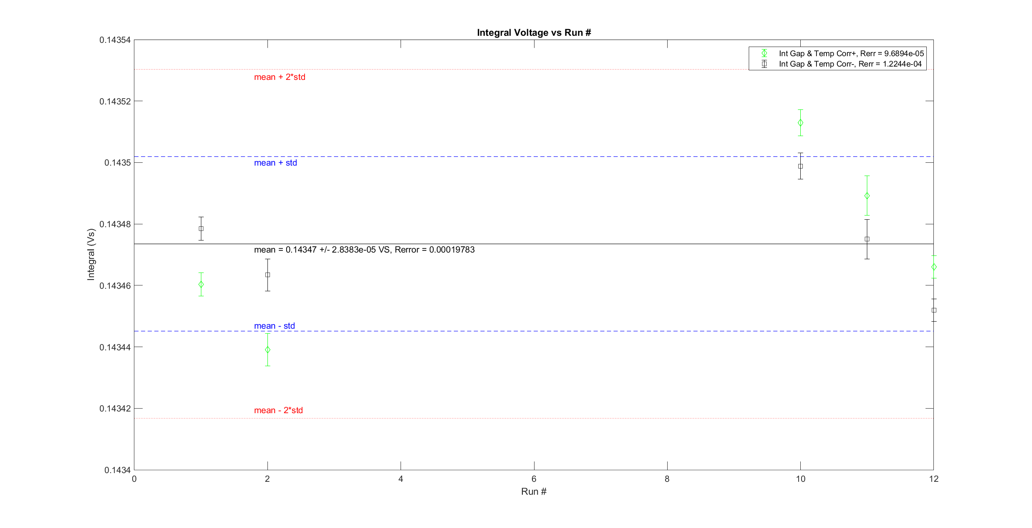Click the red 'mean - 2*std' annotation
The width and height of the screenshot is (1032, 528).
(278, 410)
